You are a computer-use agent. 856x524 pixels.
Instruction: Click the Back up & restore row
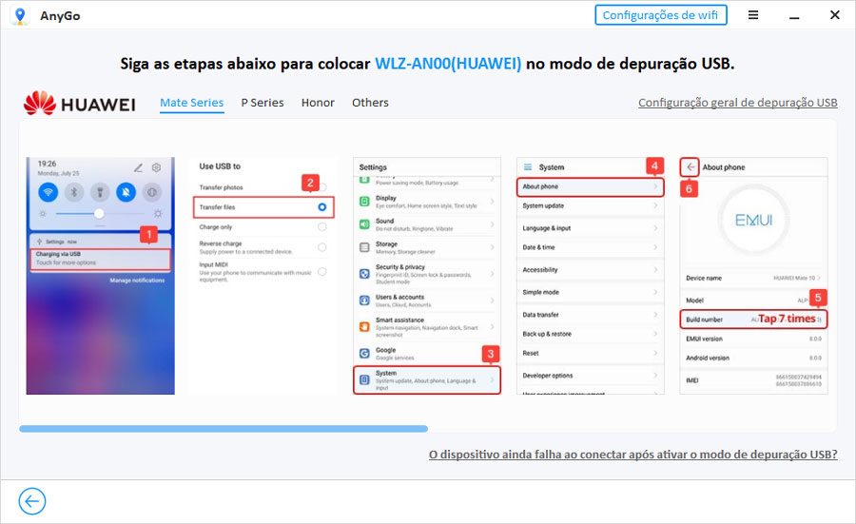590,334
